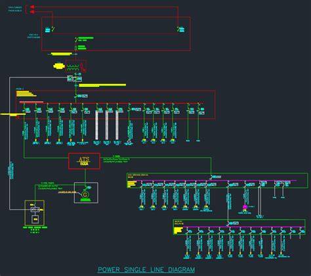
Task: Click the left switch in the ring main unit
Action: pos(53,29)
